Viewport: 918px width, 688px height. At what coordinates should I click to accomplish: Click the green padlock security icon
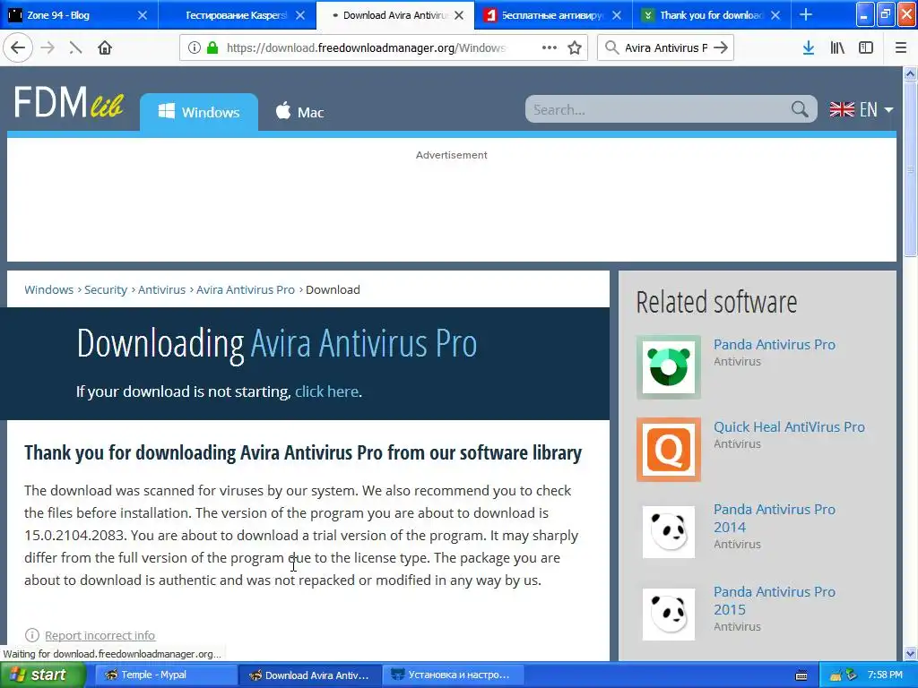(212, 48)
